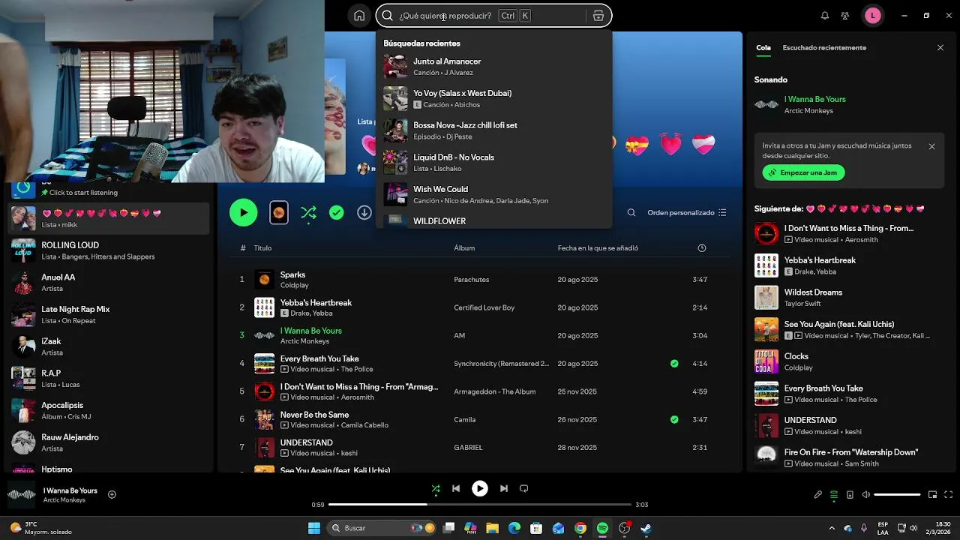Toggle smart shuffle icon beside playlist play button
960x540 pixels.
[308, 213]
